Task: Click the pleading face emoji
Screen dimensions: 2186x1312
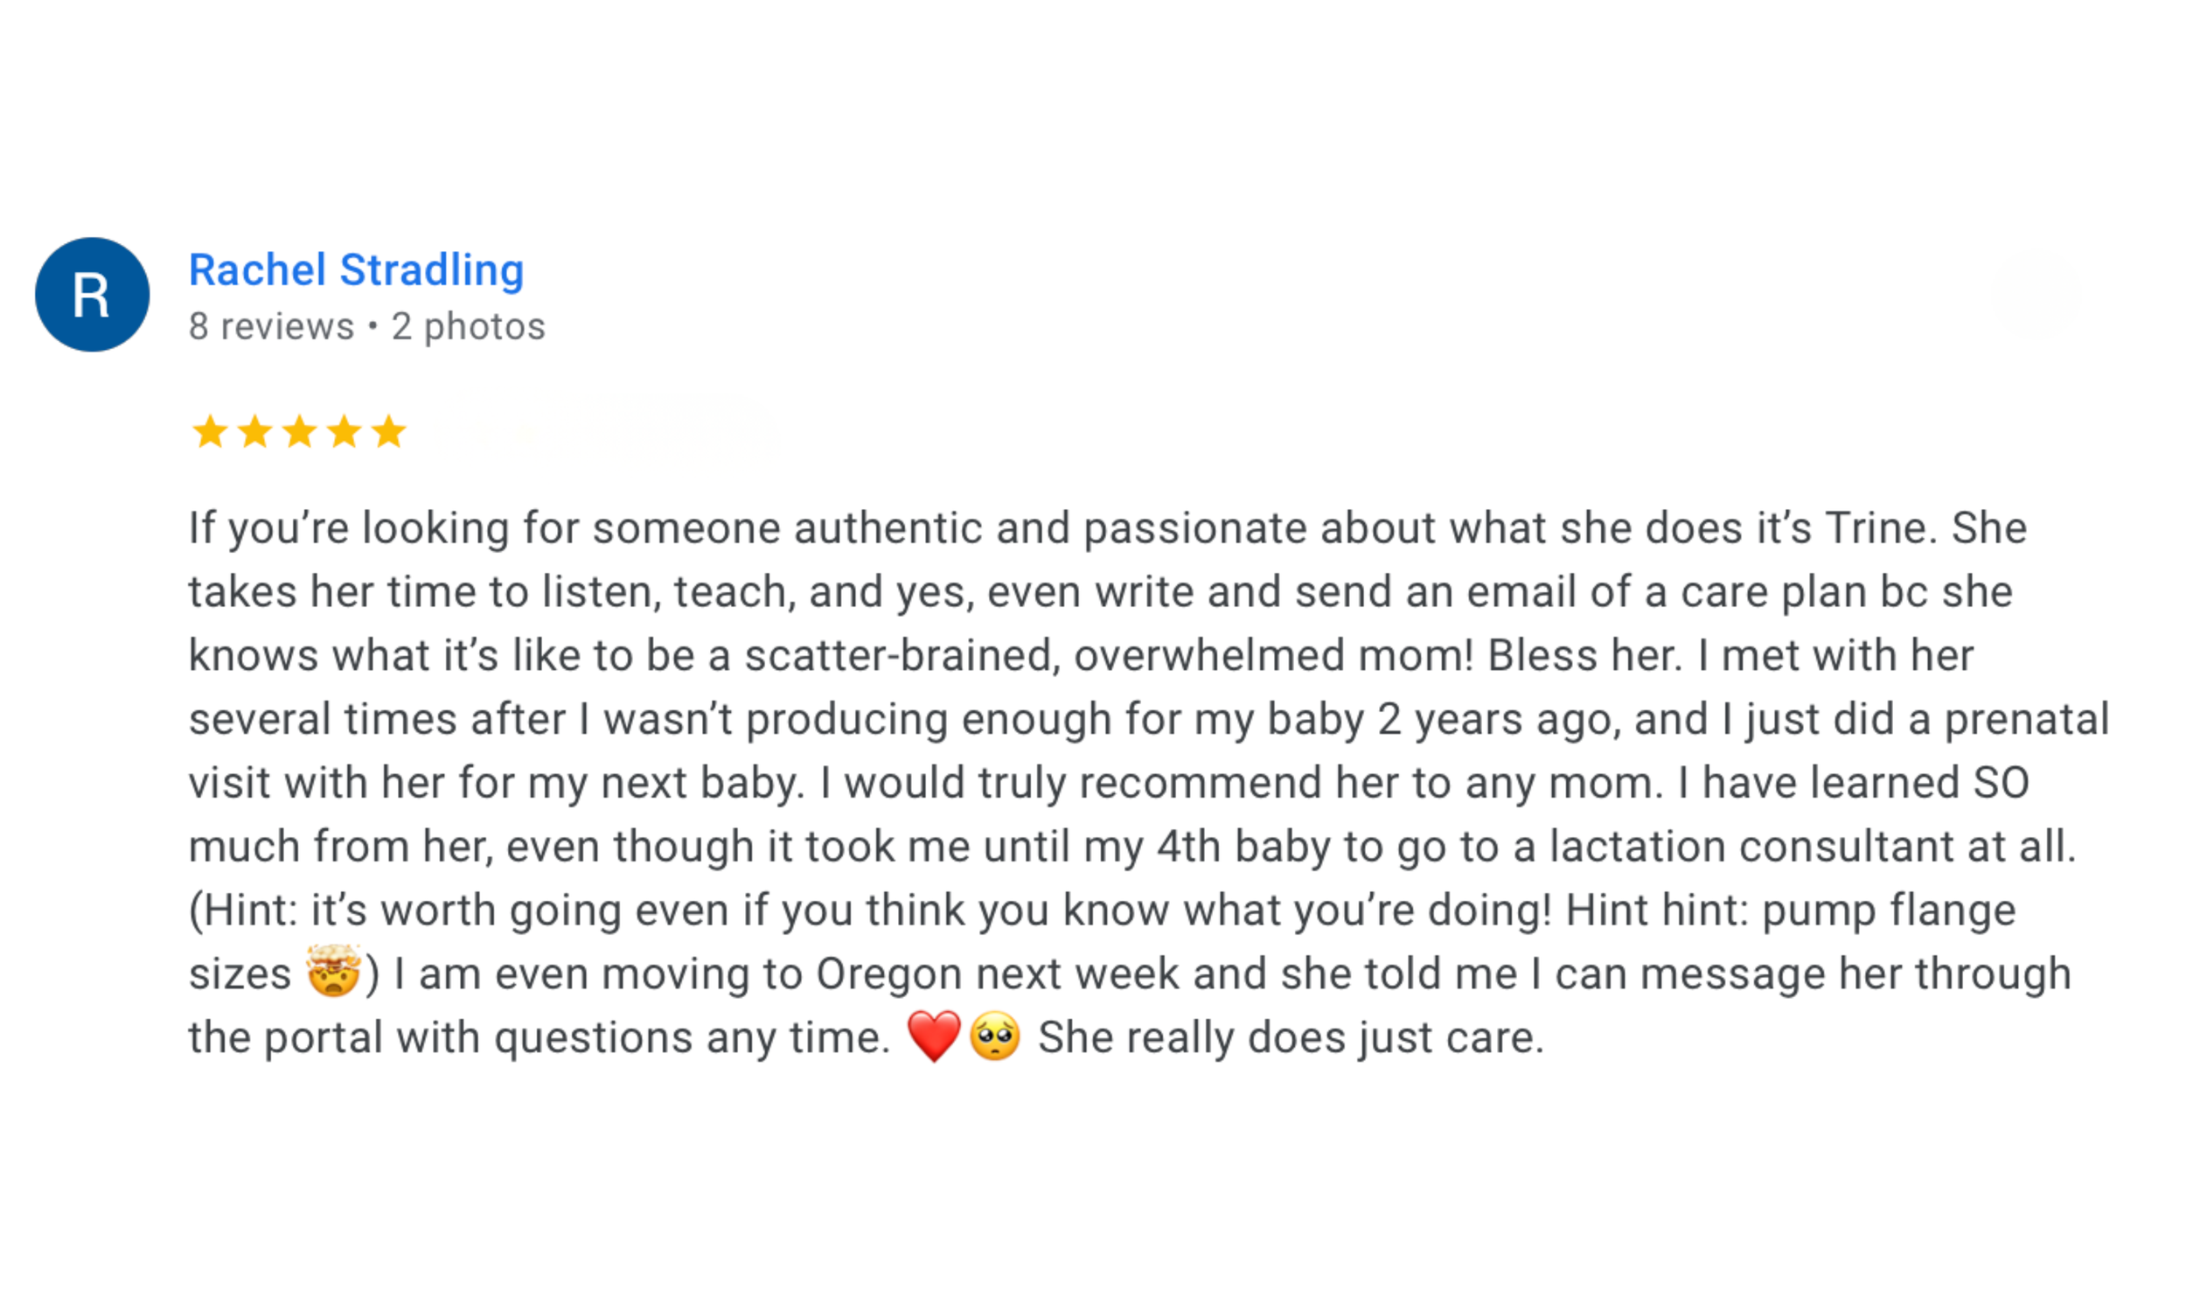Action: click(995, 1036)
